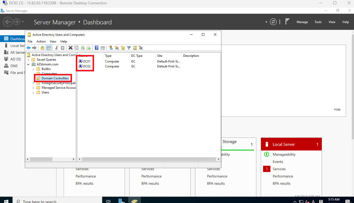
Task: Select the Users container in tree
Action: (x=45, y=92)
